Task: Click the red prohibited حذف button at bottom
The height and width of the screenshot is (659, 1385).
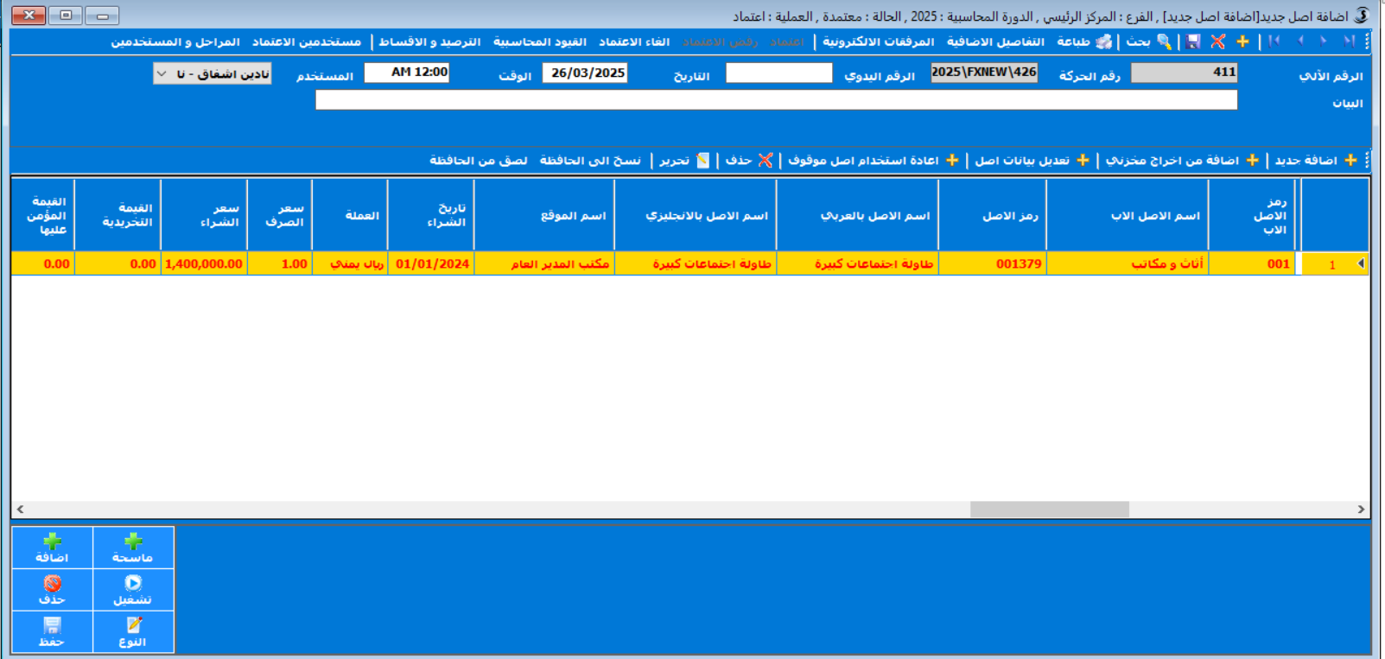Action: point(52,590)
